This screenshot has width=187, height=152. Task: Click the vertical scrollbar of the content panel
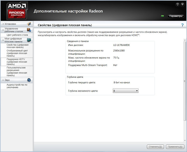point(185,81)
